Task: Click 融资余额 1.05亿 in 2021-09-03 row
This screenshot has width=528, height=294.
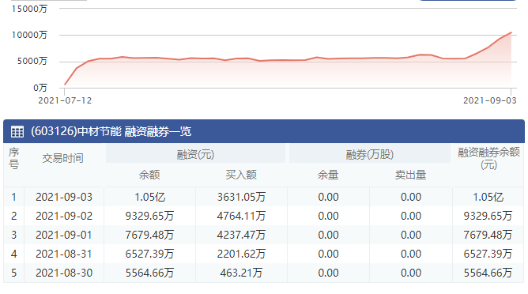Action: coord(150,197)
